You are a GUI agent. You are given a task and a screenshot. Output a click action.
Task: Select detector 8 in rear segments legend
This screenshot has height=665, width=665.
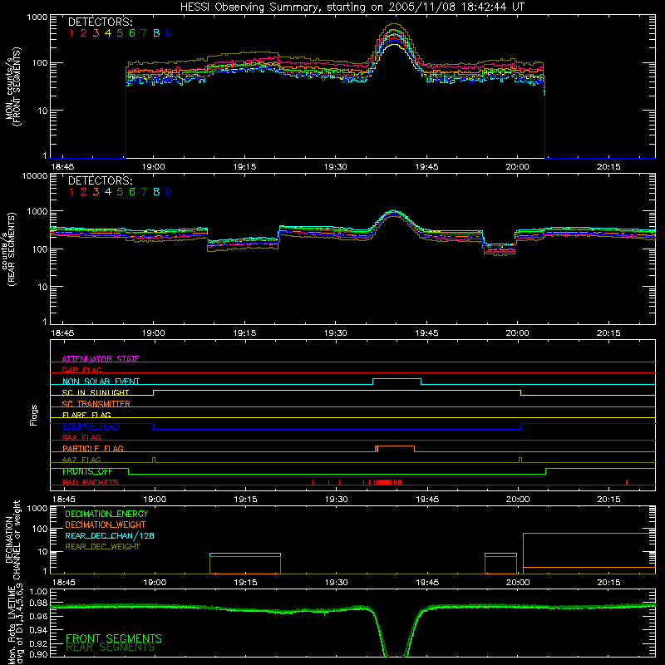156,192
